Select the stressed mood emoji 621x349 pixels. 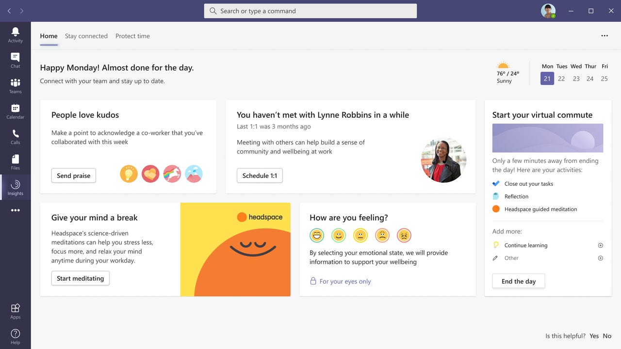point(404,235)
